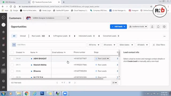Screen dimensions: 171x96
Task: Jump to page 32 of leads
Action: tap(69, 83)
